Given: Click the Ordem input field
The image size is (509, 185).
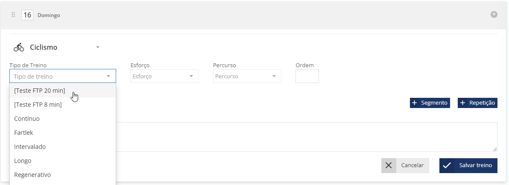Looking at the screenshot, I should 307,76.
